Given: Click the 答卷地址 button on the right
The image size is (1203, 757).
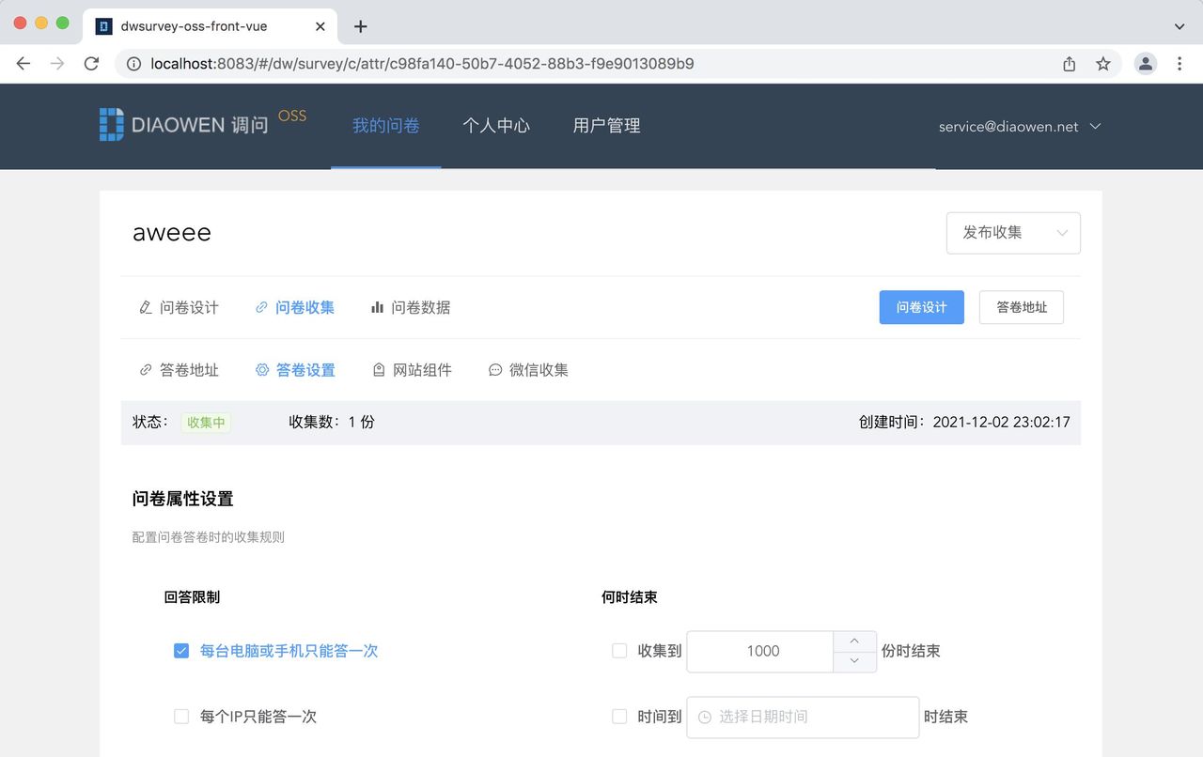Looking at the screenshot, I should (1021, 306).
